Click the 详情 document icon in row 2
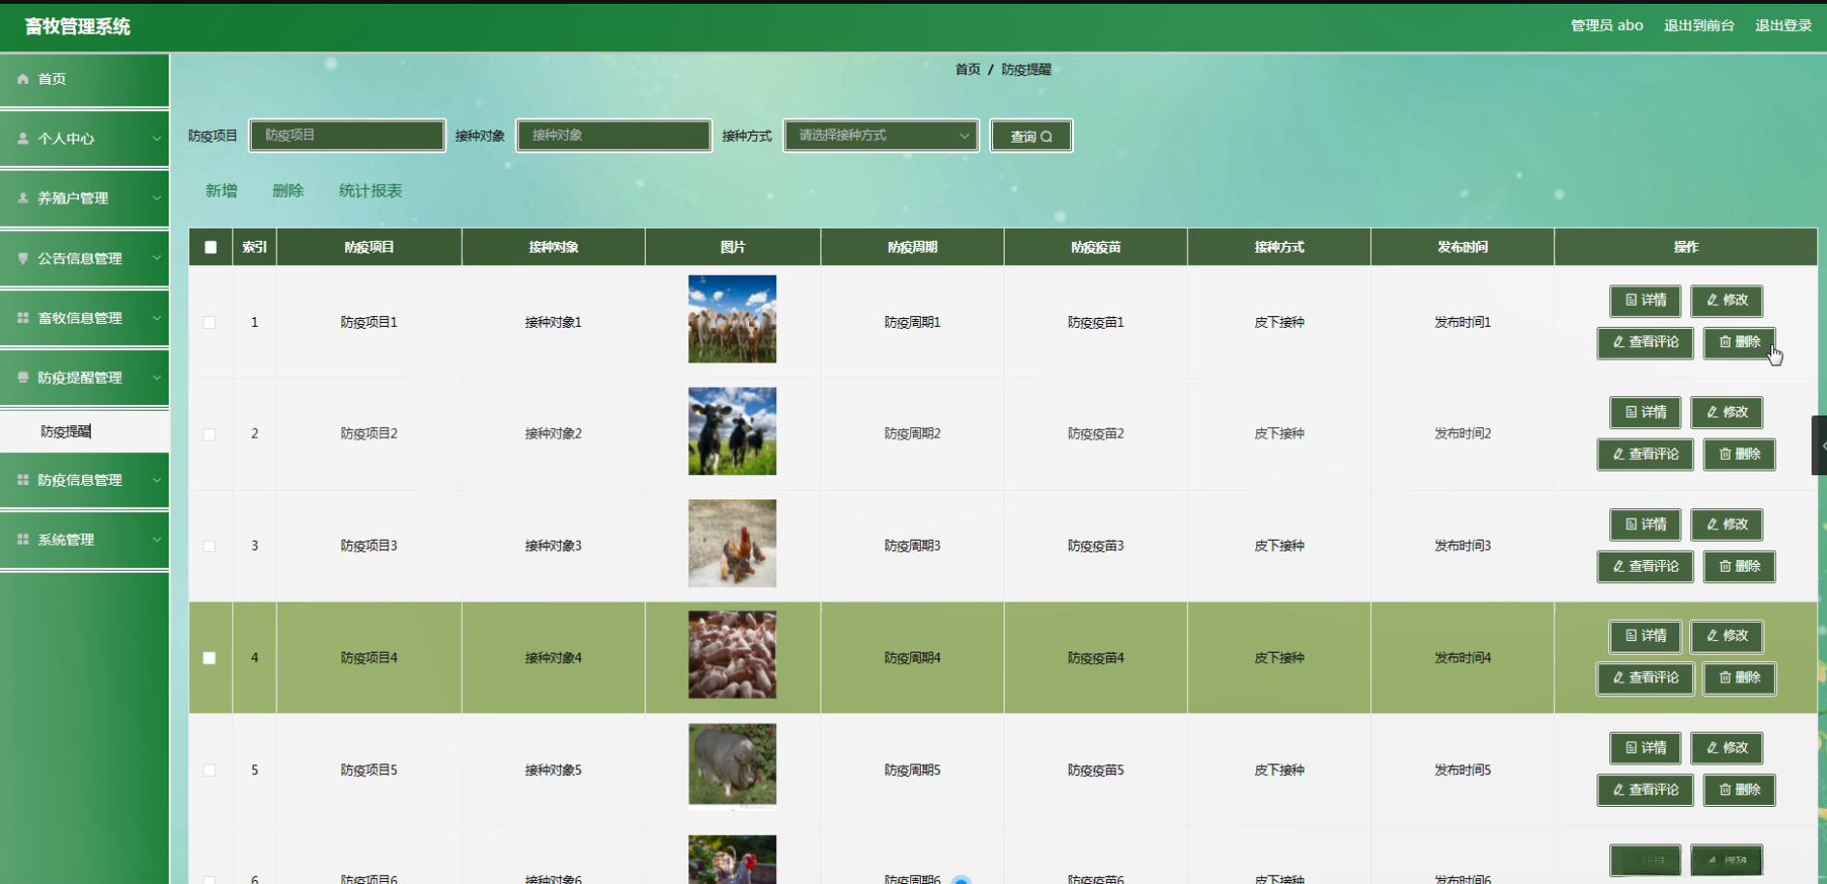This screenshot has height=884, width=1827. [x=1631, y=413]
